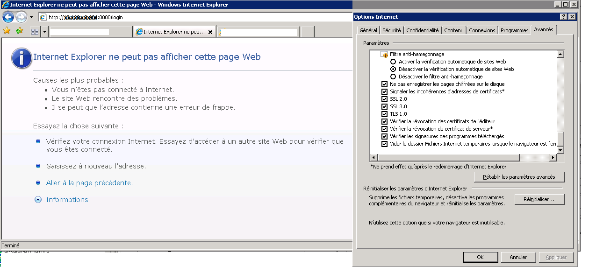
Task: Open the Favorites Center star icon
Action: tap(7, 31)
